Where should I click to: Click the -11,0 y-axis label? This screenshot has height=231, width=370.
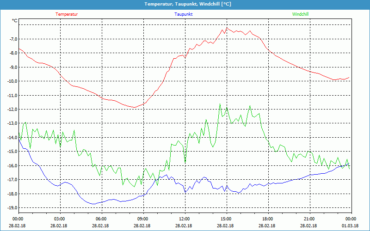[12, 95]
